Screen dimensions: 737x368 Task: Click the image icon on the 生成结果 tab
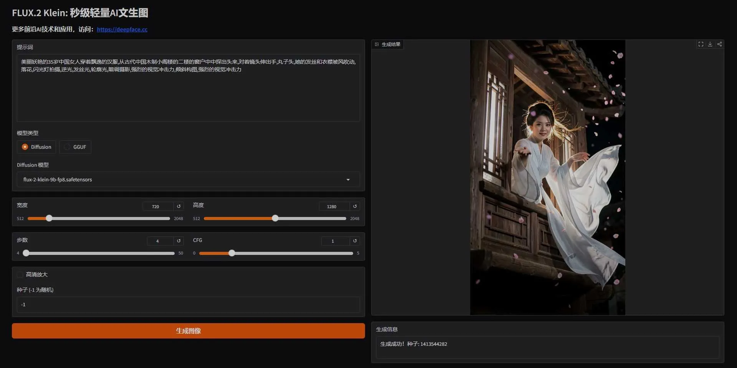point(377,44)
